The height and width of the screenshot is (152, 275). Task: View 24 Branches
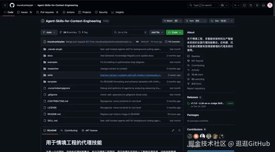[68, 32]
